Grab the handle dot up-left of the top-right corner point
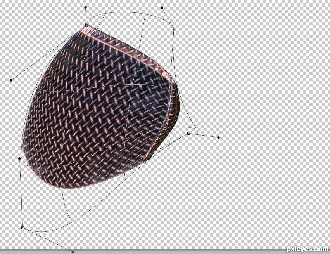 pos(162,8)
